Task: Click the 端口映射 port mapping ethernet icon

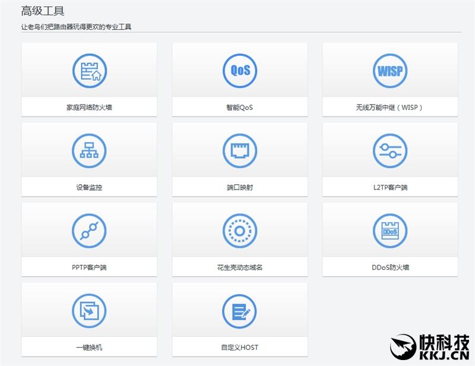Action: [x=241, y=150]
